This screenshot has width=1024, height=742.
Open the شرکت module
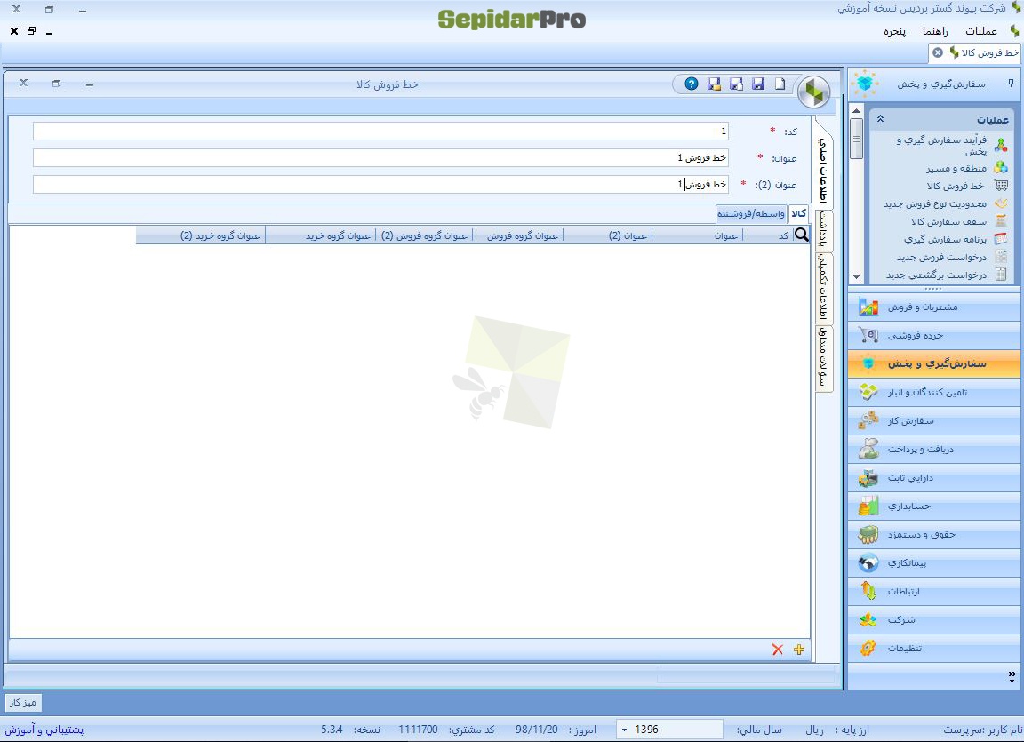click(x=934, y=619)
